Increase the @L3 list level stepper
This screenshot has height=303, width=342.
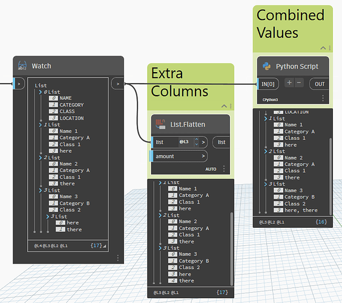pos(197,139)
